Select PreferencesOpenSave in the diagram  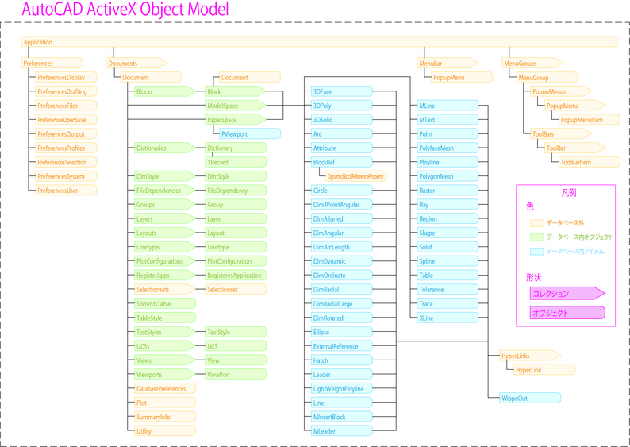click(67, 119)
